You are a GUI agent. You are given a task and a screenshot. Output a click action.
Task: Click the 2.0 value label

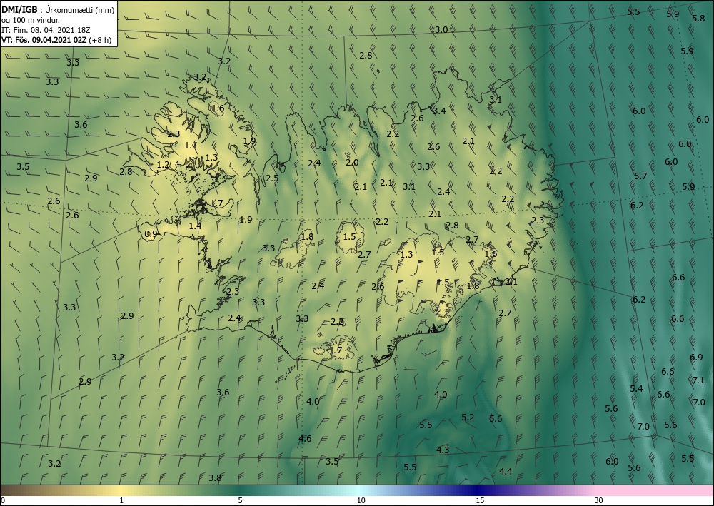click(x=352, y=163)
